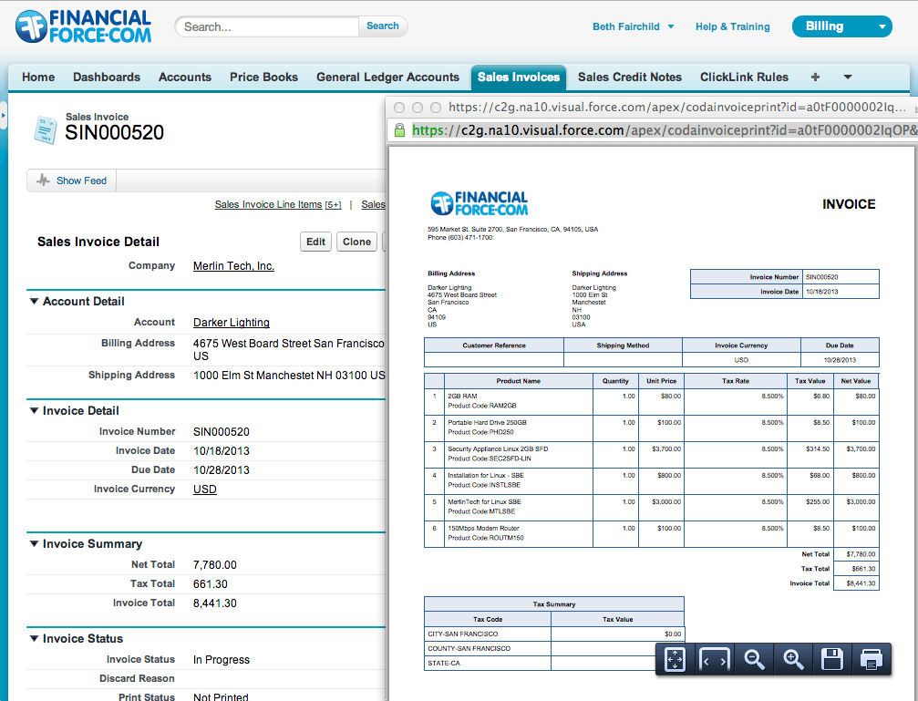This screenshot has width=918, height=701.
Task: Open the more tabs dropdown arrow
Action: pos(847,77)
